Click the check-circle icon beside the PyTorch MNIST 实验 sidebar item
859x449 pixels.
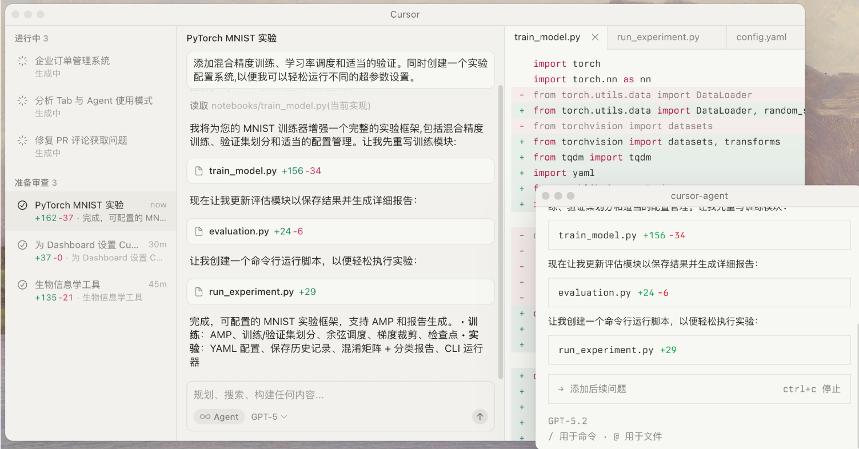pyautogui.click(x=22, y=205)
